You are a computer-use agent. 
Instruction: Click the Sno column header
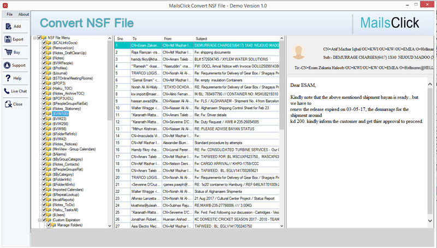pos(122,38)
